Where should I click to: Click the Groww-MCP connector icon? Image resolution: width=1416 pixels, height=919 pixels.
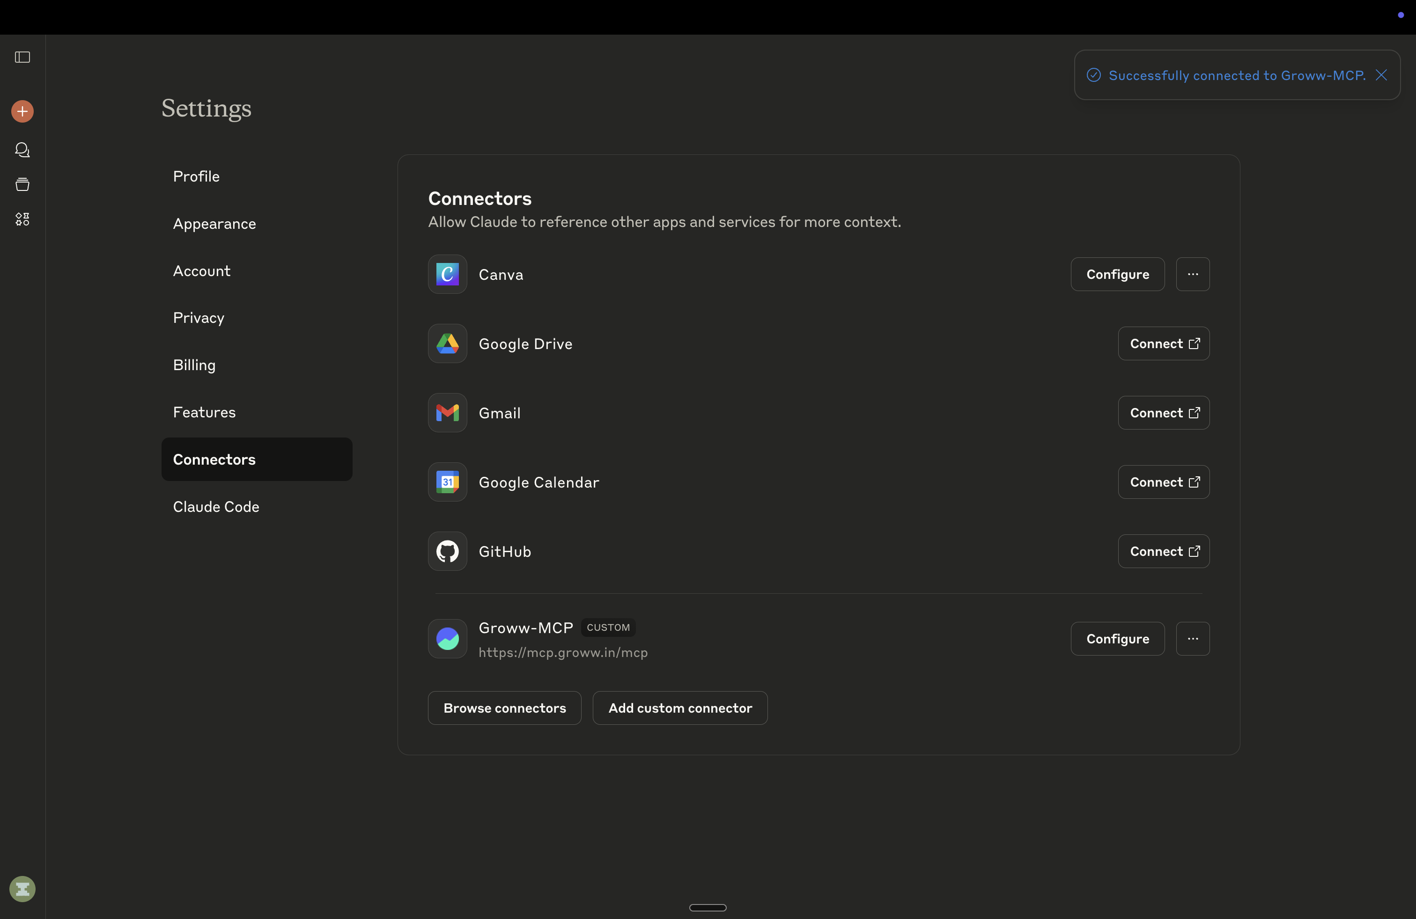[x=447, y=639]
